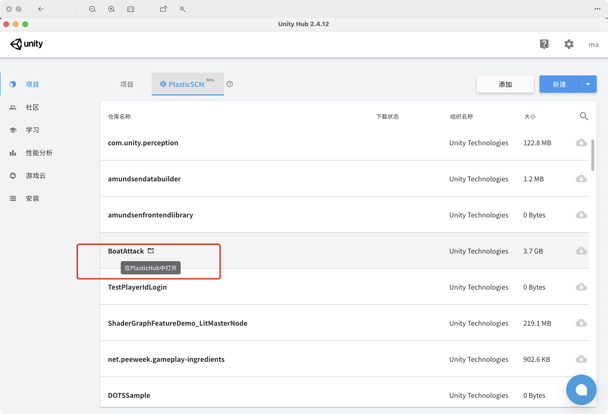Click the 902.6 KB size value
The height and width of the screenshot is (414, 608).
click(537, 359)
